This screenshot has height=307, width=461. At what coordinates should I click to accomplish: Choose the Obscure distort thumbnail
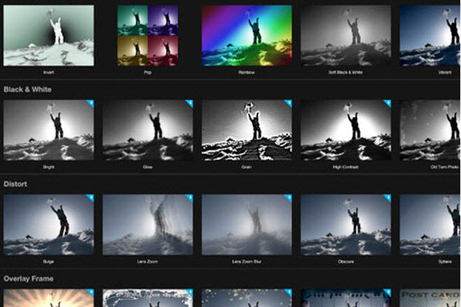tap(346, 225)
